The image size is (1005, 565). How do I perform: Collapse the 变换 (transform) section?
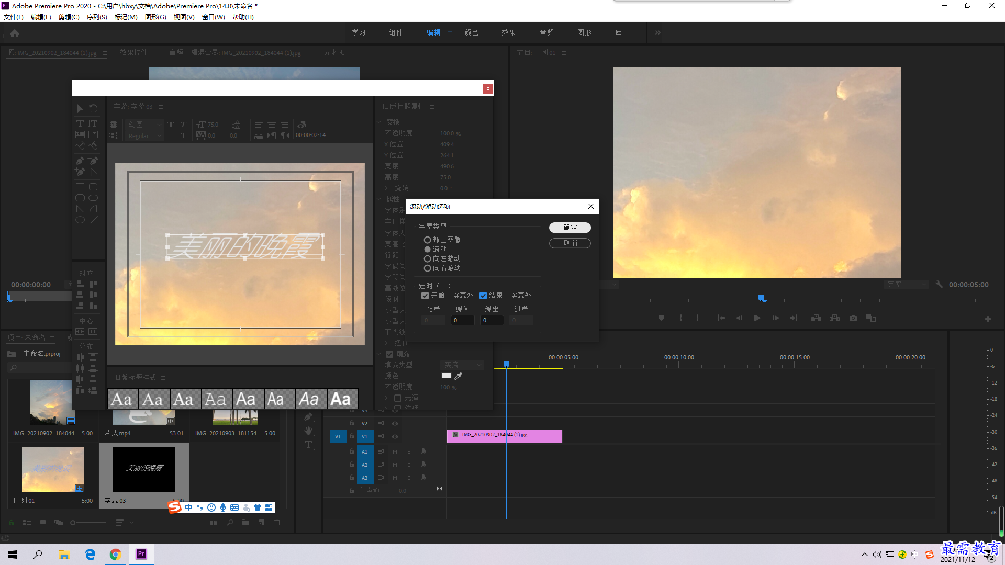click(379, 122)
